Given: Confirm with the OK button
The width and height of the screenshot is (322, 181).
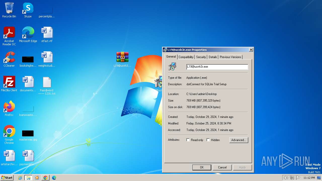Looking at the screenshot, I should (x=202, y=167).
